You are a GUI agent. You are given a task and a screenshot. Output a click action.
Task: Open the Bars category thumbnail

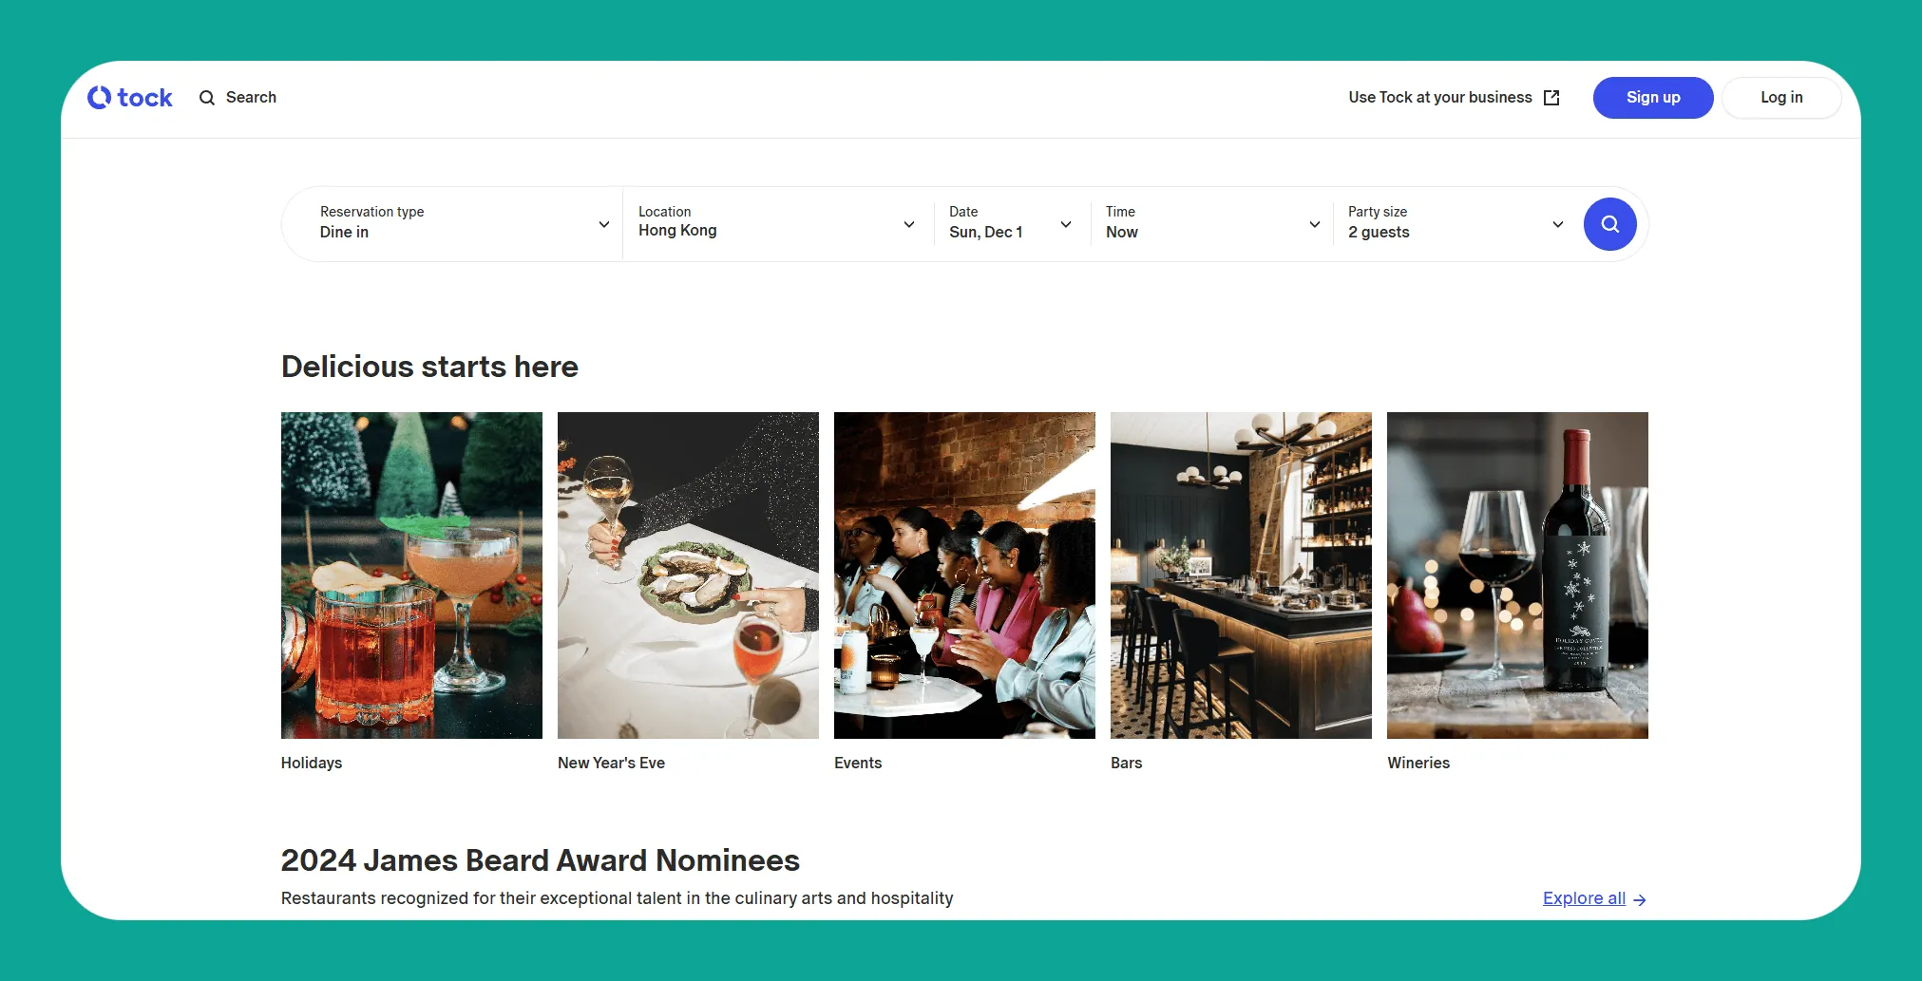pos(1241,575)
